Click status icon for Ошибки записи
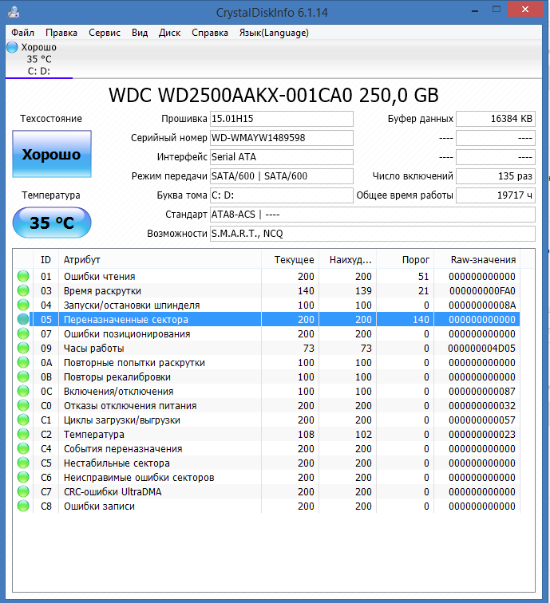This screenshot has width=550, height=603. coord(23,506)
